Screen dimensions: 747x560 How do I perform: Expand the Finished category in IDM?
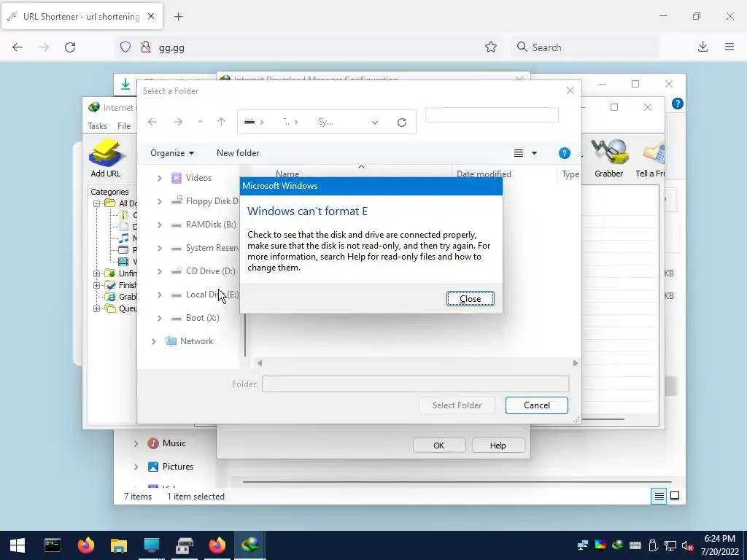96,285
